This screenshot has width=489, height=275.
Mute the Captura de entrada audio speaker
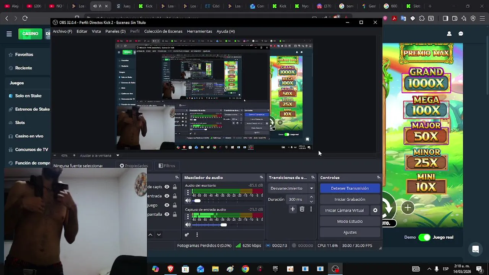pos(188,225)
